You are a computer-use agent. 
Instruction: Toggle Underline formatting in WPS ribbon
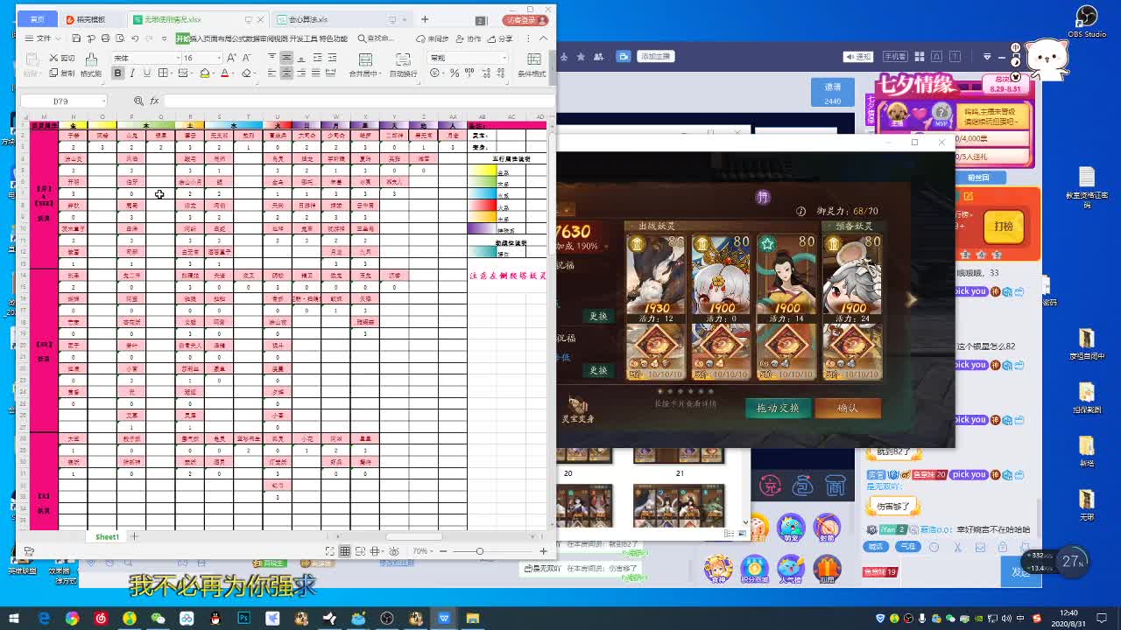coord(147,73)
